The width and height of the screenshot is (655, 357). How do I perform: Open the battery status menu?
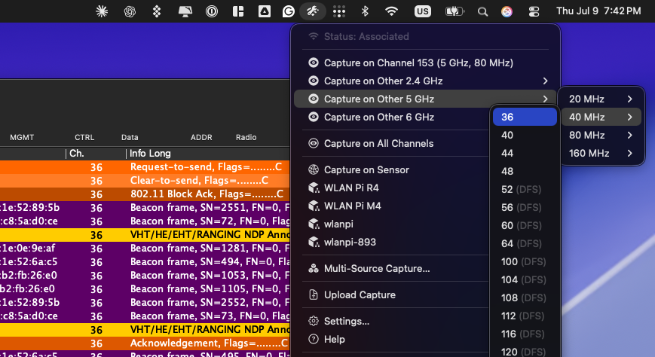click(454, 11)
